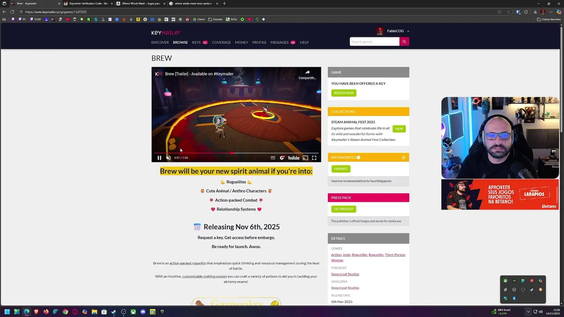This screenshot has width=564, height=317.
Task: Switch to Keymailer Verification Code tab
Action: tap(88, 4)
